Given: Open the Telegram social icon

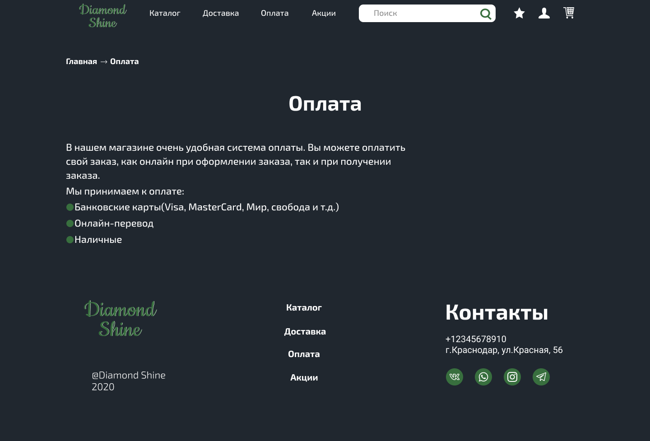Looking at the screenshot, I should (541, 377).
